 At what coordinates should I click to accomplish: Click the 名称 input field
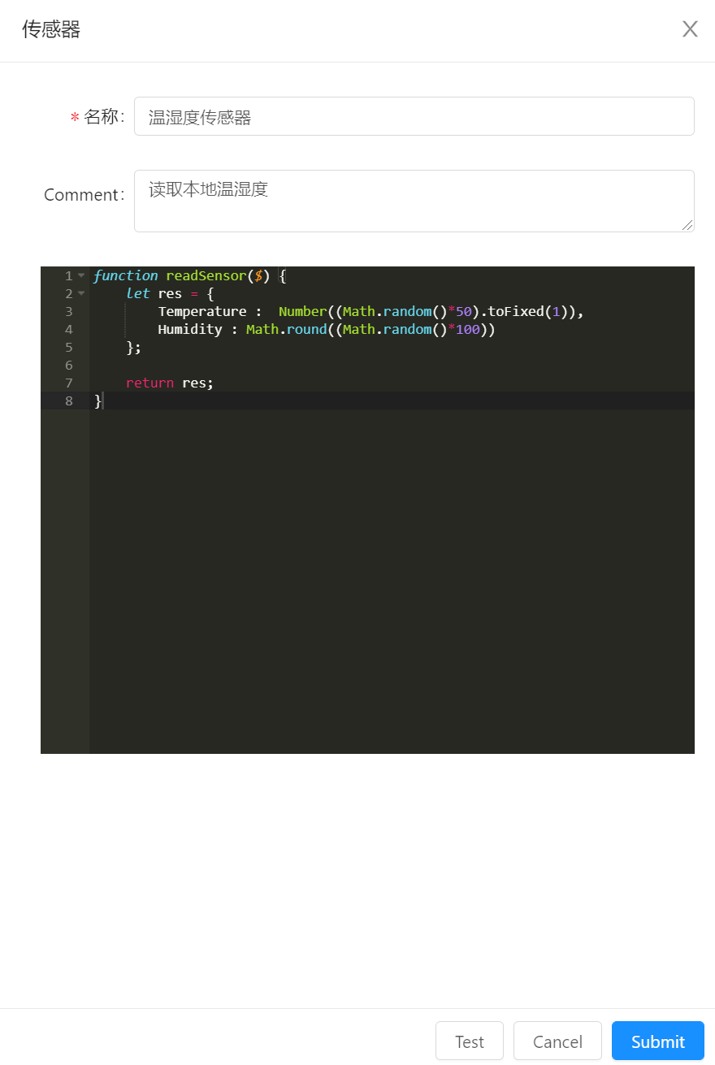pos(414,116)
